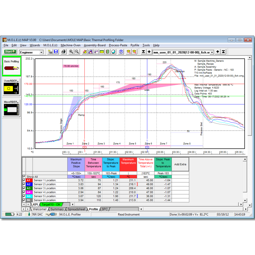Screen dimensions: 255x255
Task: Open the Engineer user level dropdown
Action: (x=41, y=52)
